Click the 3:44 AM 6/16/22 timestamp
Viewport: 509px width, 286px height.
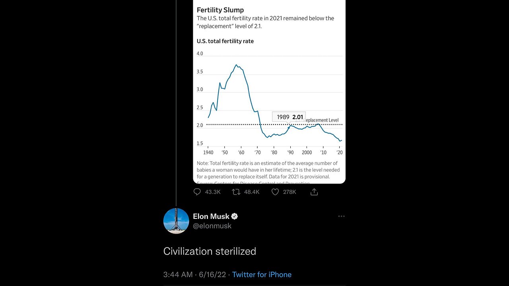[x=194, y=274]
